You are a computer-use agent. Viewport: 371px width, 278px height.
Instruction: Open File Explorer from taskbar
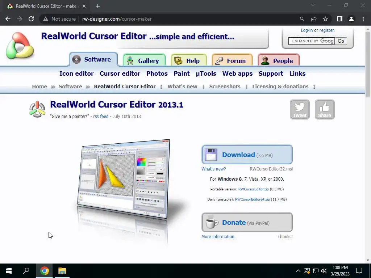tap(62, 271)
